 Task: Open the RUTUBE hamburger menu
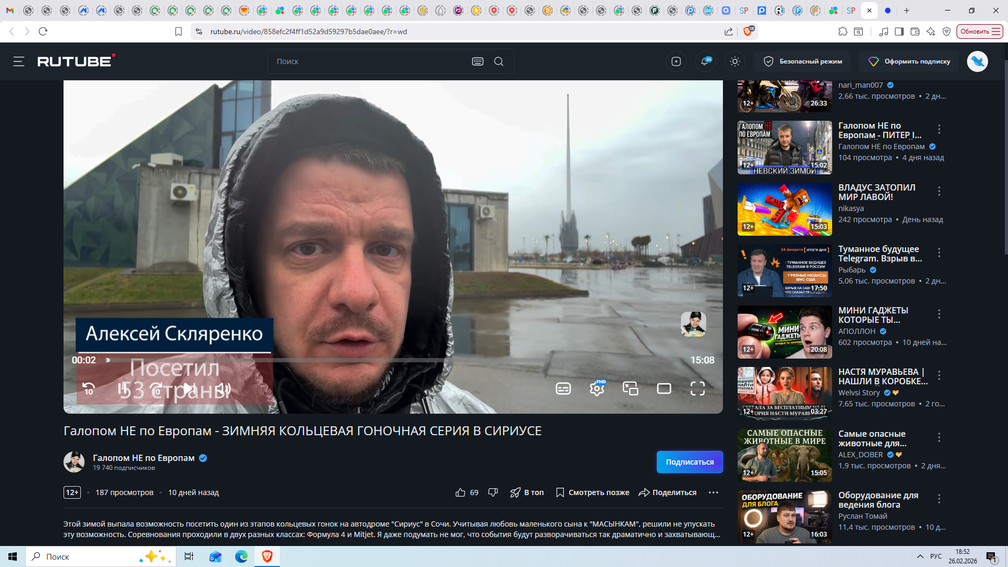point(19,61)
